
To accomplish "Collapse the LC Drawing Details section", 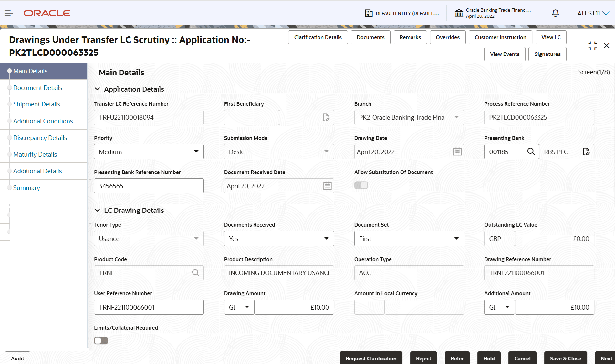I will point(98,210).
